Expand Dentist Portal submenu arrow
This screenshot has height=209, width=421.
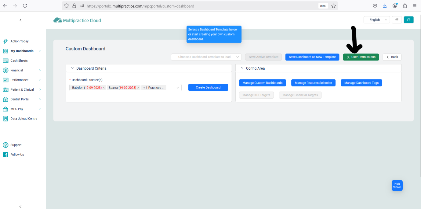[x=40, y=99]
